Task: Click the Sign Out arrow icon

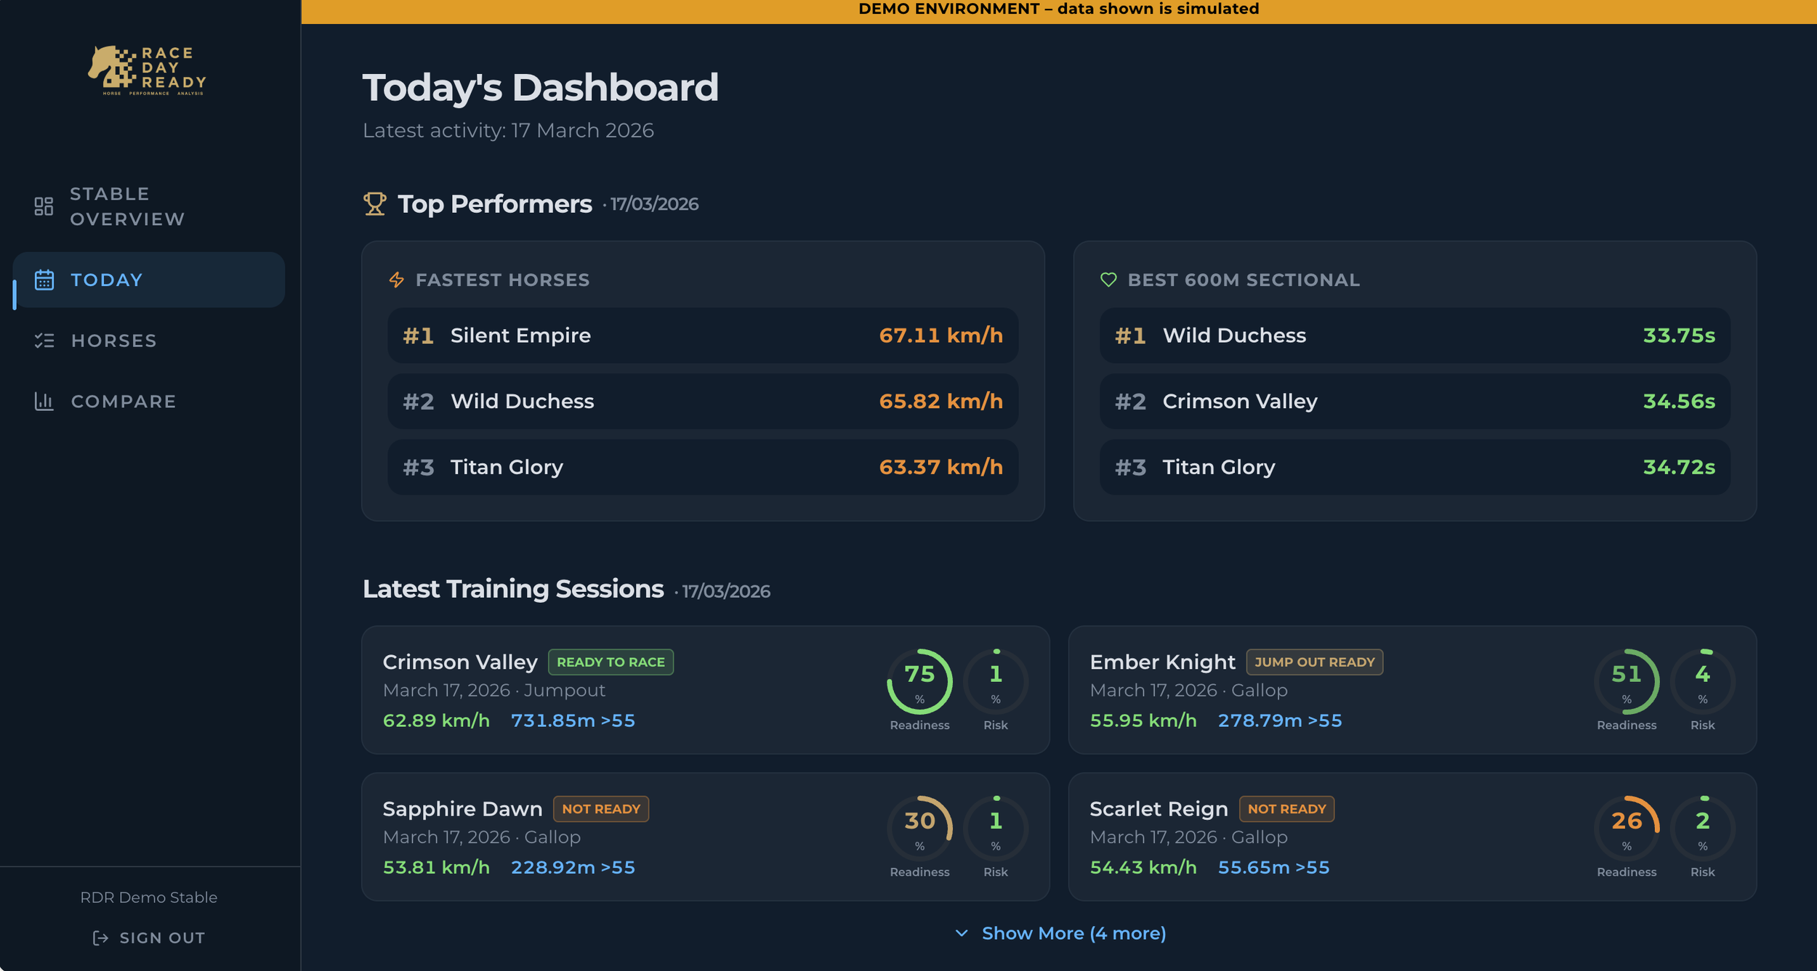Action: 100,938
